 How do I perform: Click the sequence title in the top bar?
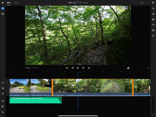(78, 3)
